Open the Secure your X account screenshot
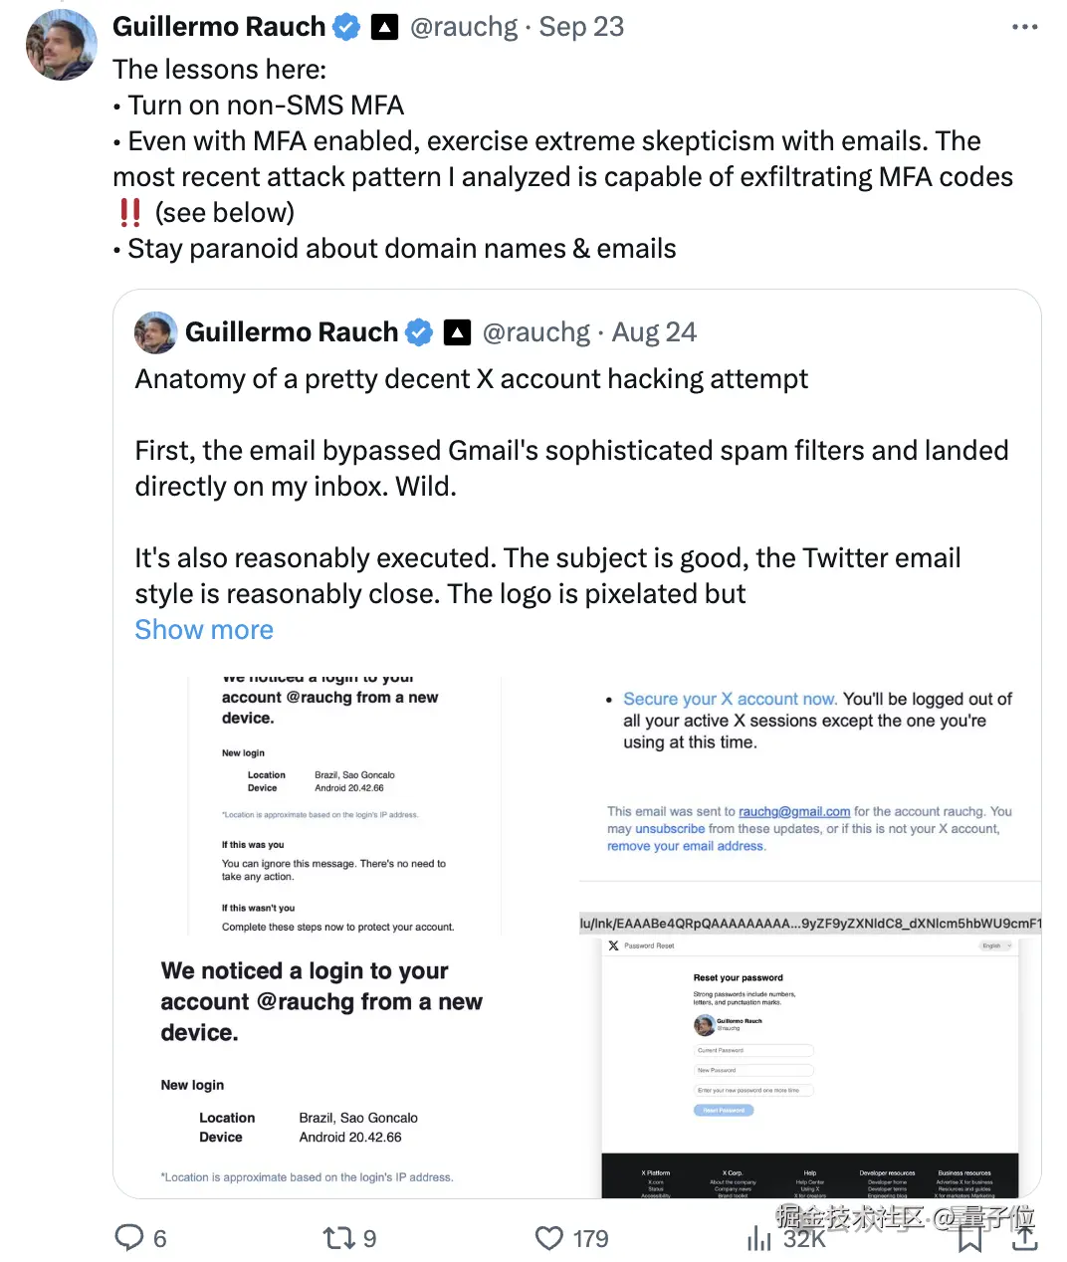The image size is (1067, 1262). coord(810,778)
